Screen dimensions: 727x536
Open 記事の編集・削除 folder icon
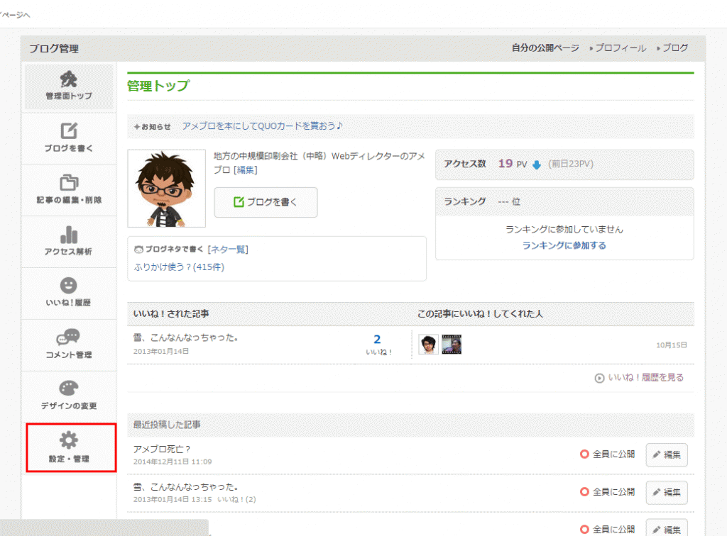69,184
